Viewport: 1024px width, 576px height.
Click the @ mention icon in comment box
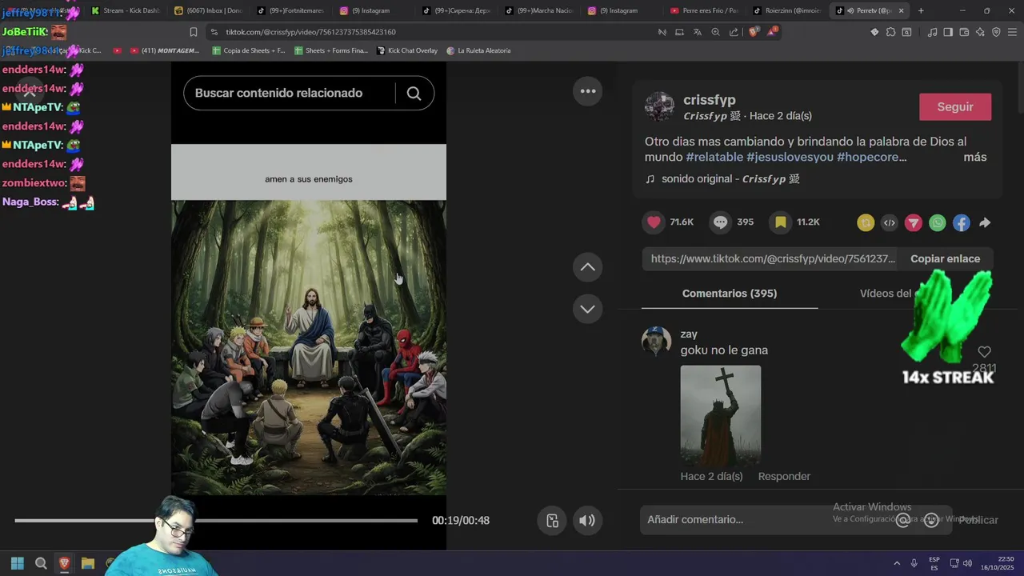point(903,520)
